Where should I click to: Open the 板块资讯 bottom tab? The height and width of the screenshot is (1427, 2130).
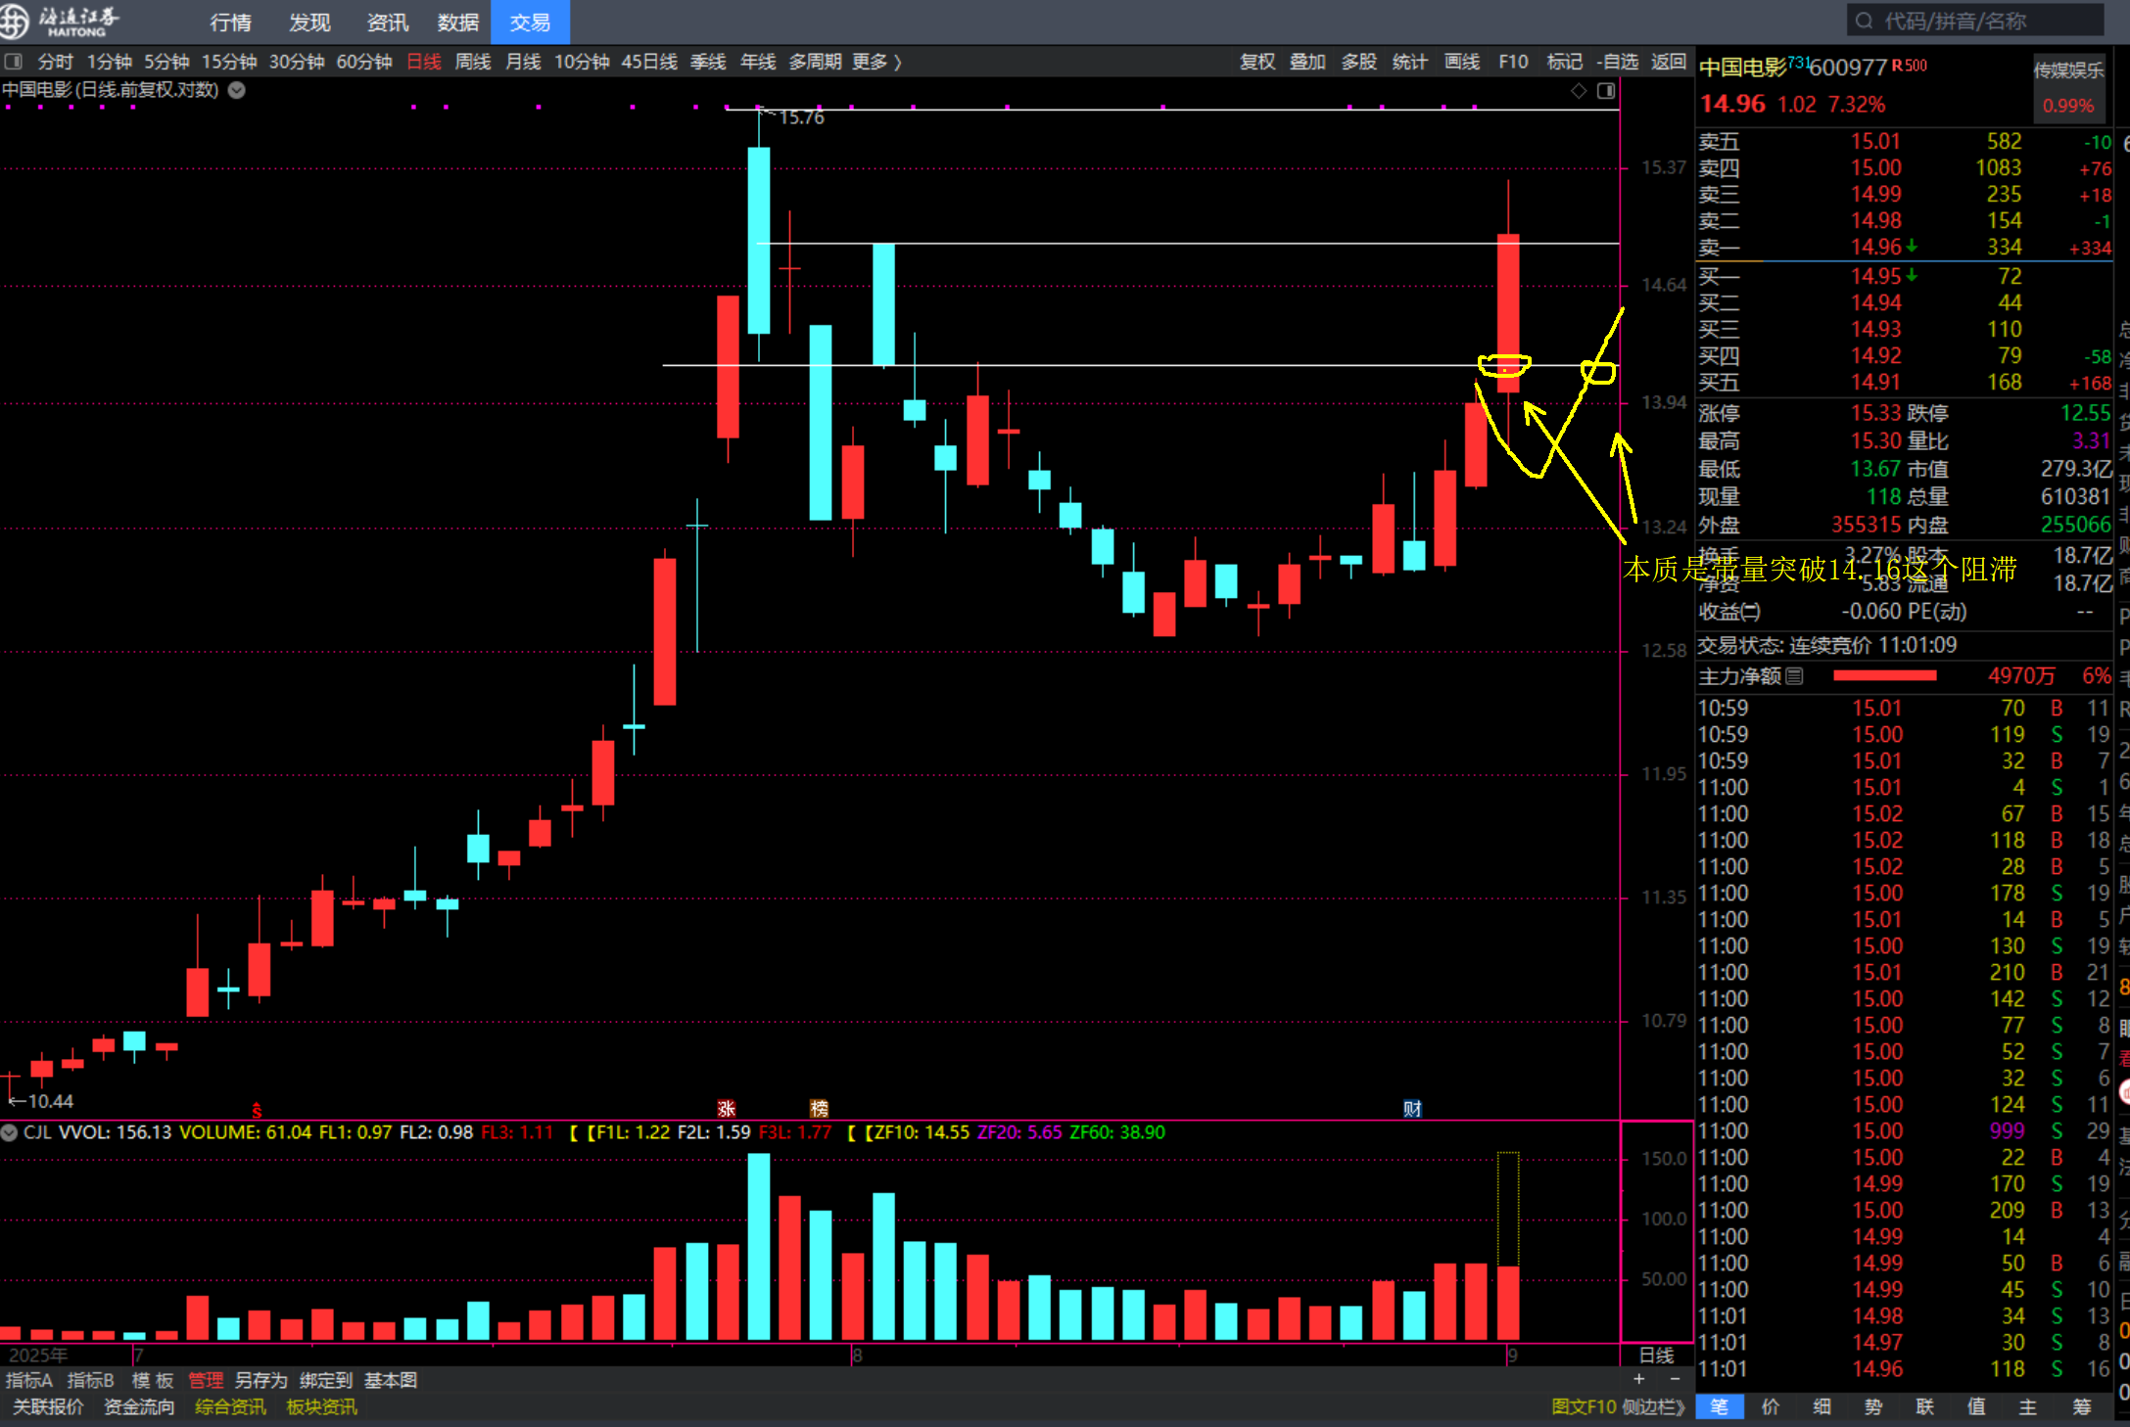(321, 1406)
